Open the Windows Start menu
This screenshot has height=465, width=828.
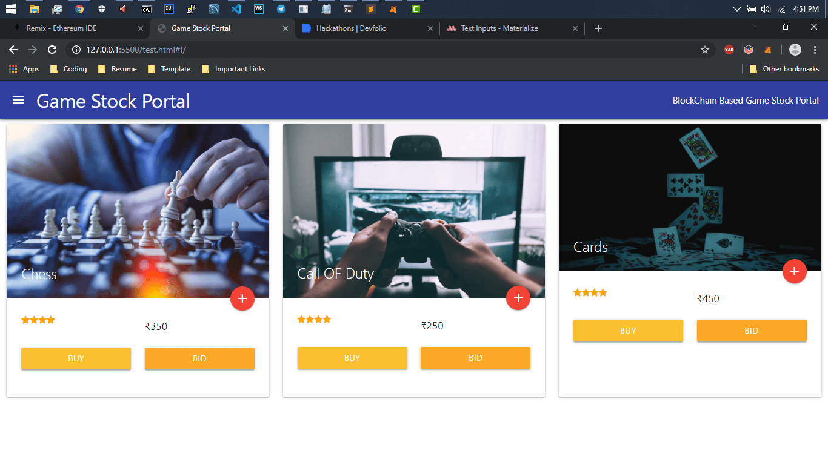click(x=11, y=9)
